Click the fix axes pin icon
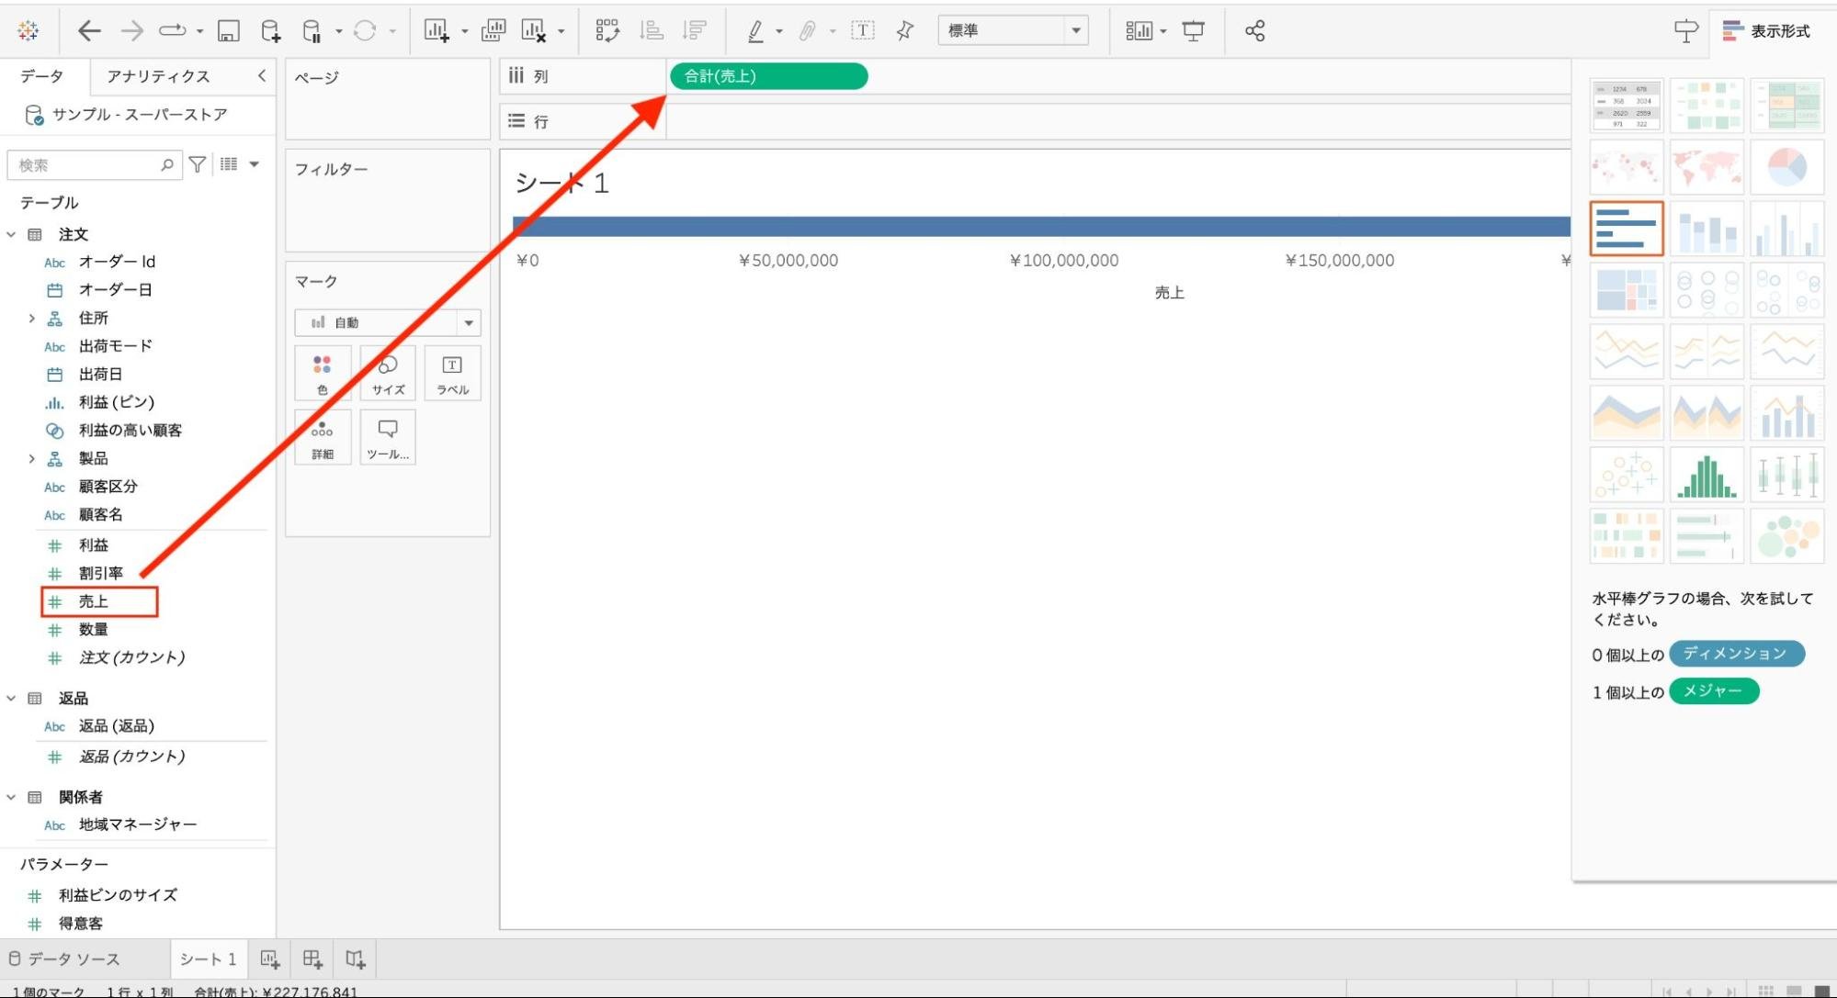This screenshot has height=998, width=1837. [905, 30]
